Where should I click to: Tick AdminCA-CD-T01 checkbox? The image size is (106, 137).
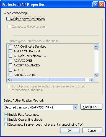tap(10, 74)
